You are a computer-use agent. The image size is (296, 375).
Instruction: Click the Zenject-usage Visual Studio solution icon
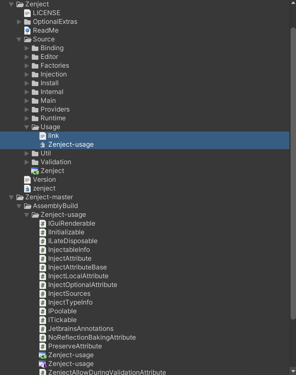pos(43,364)
